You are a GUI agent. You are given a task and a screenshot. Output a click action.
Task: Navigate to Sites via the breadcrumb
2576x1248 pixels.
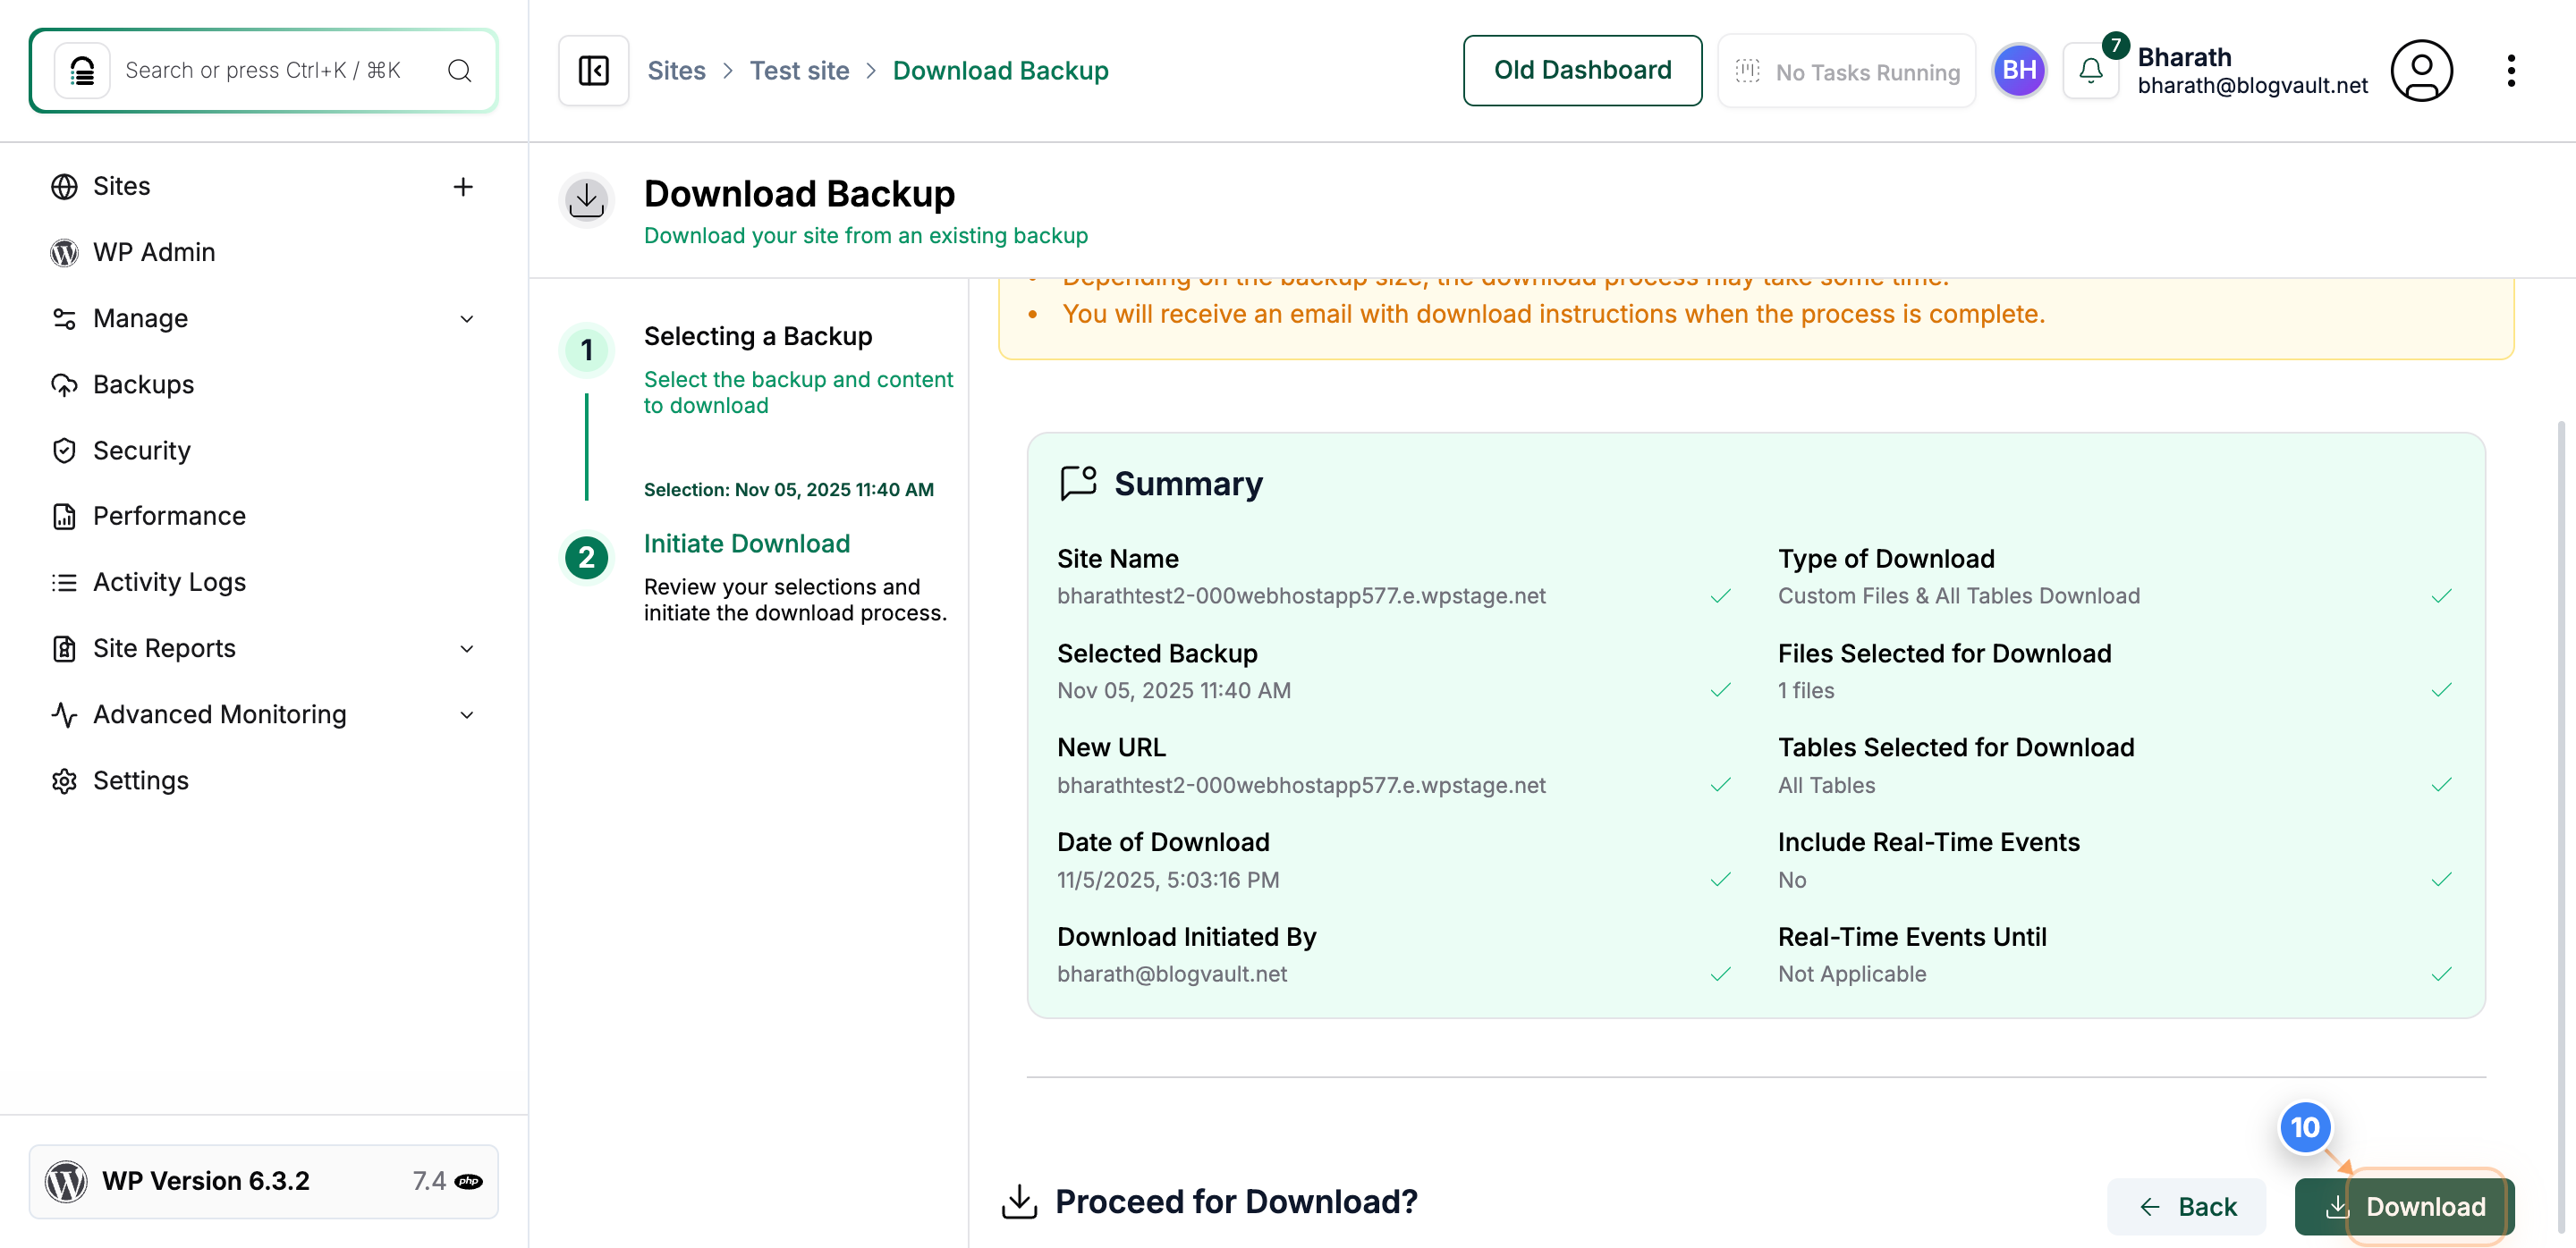pos(676,70)
